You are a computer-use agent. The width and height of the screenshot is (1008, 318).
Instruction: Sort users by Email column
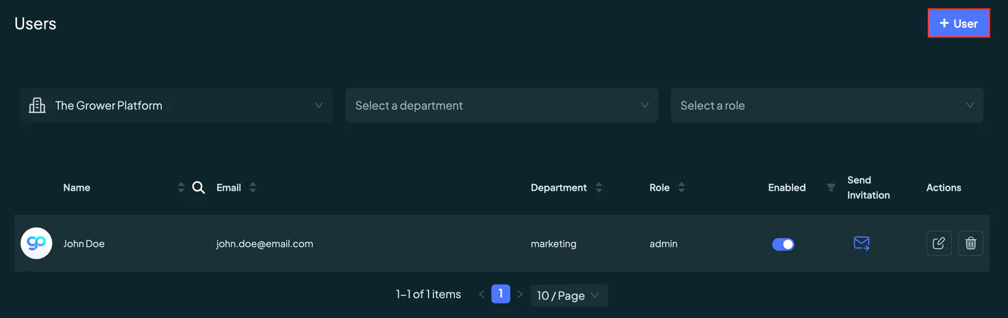pos(253,188)
